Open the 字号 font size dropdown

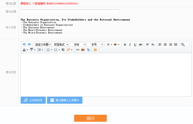pos(95,44)
